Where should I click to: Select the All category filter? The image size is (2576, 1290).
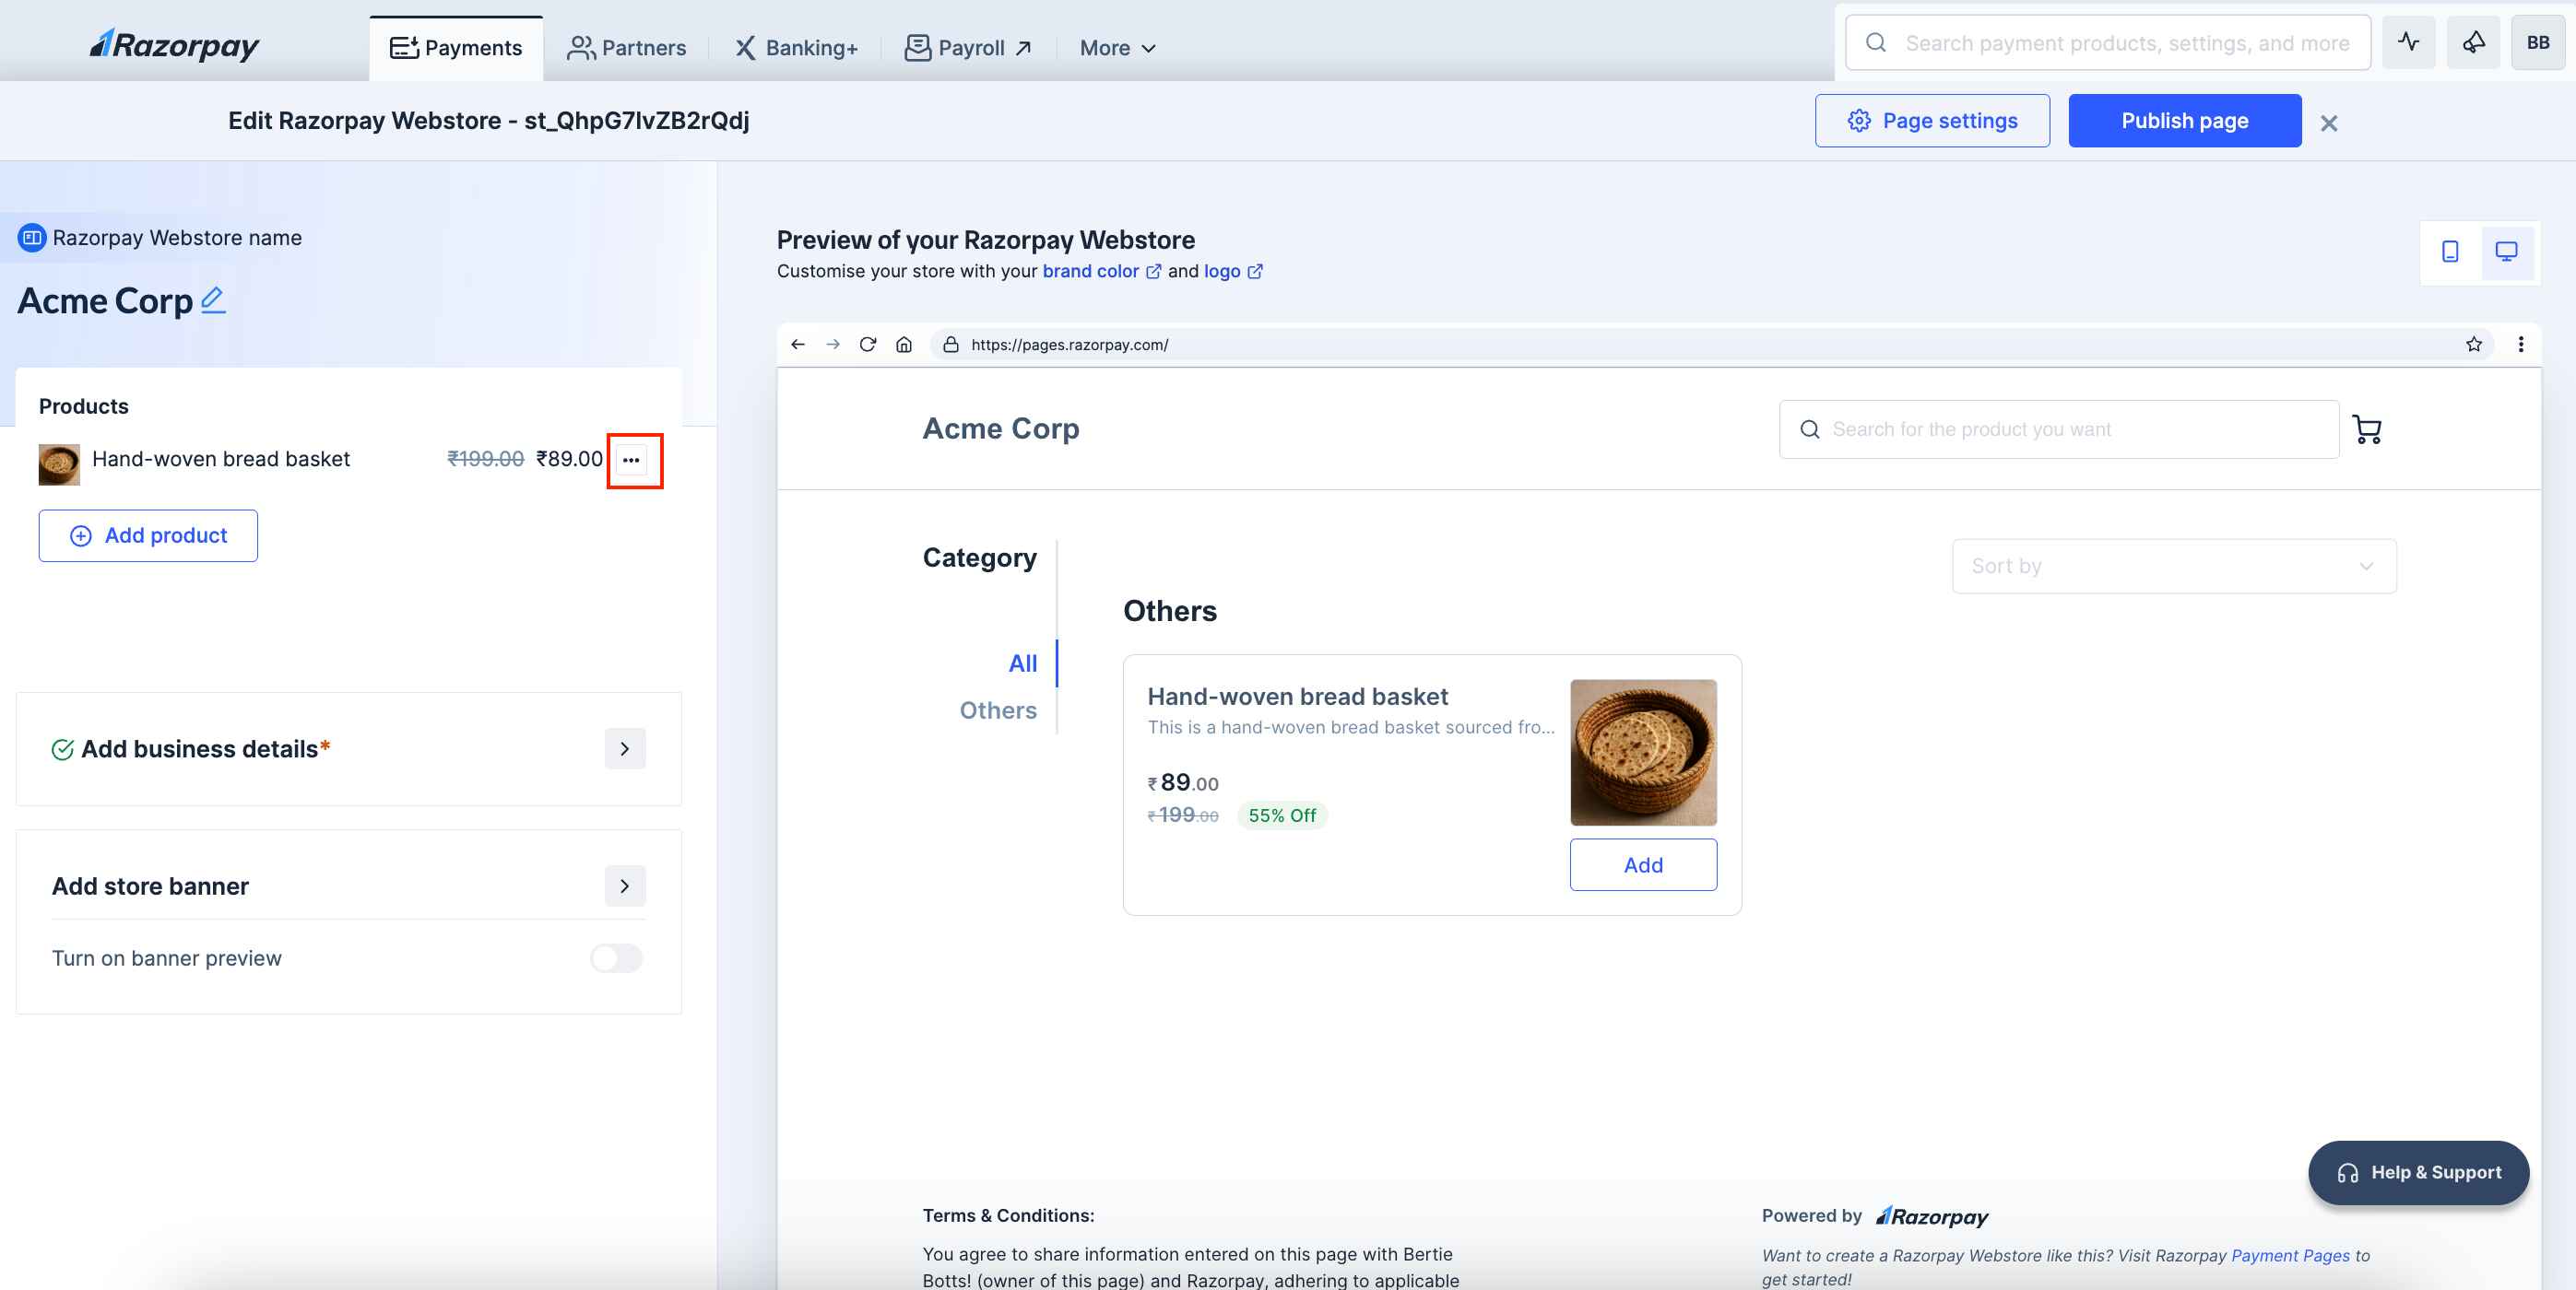point(1022,663)
